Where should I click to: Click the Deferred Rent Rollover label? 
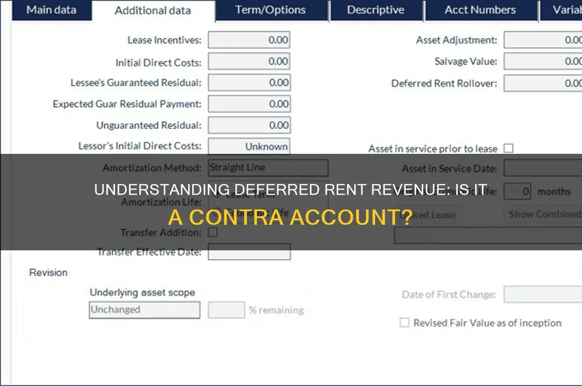coord(444,83)
